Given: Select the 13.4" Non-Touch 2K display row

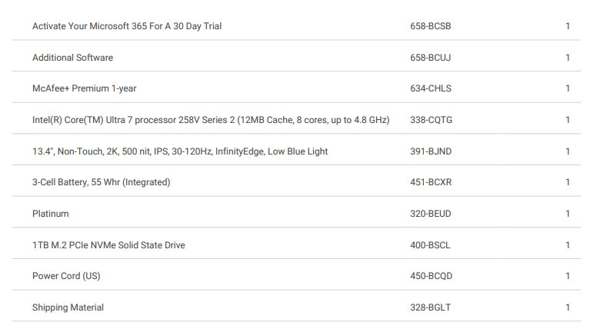Looking at the screenshot, I should tap(296, 151).
